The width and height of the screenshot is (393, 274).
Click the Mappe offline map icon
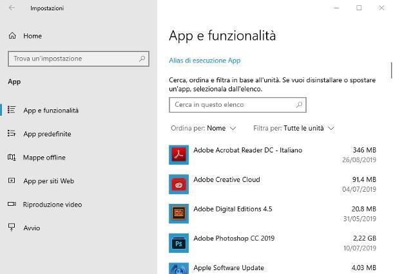(12, 157)
